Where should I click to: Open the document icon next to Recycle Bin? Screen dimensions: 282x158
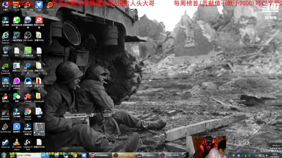tap(17, 52)
